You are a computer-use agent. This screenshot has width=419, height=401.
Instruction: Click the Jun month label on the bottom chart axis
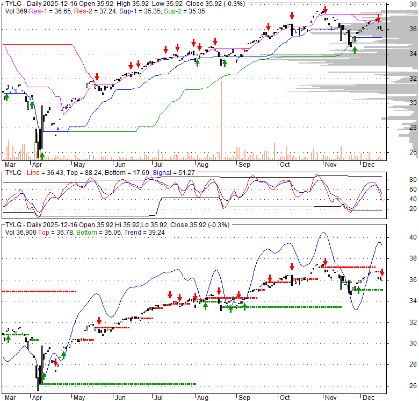tap(120, 398)
